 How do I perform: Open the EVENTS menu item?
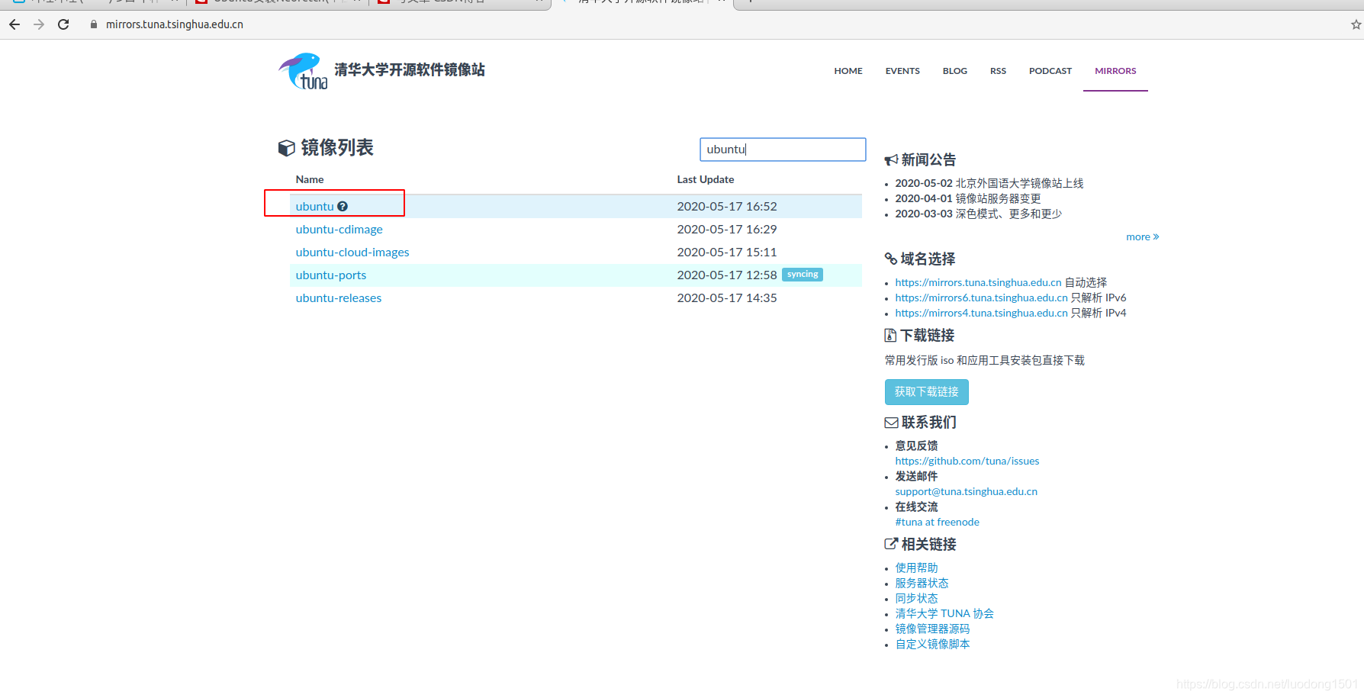coord(902,71)
